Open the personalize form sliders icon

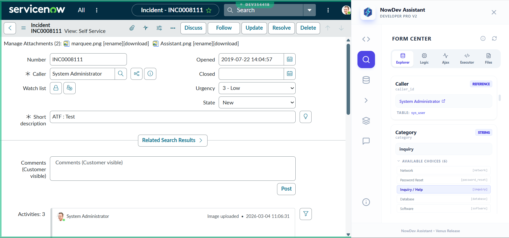point(159,28)
